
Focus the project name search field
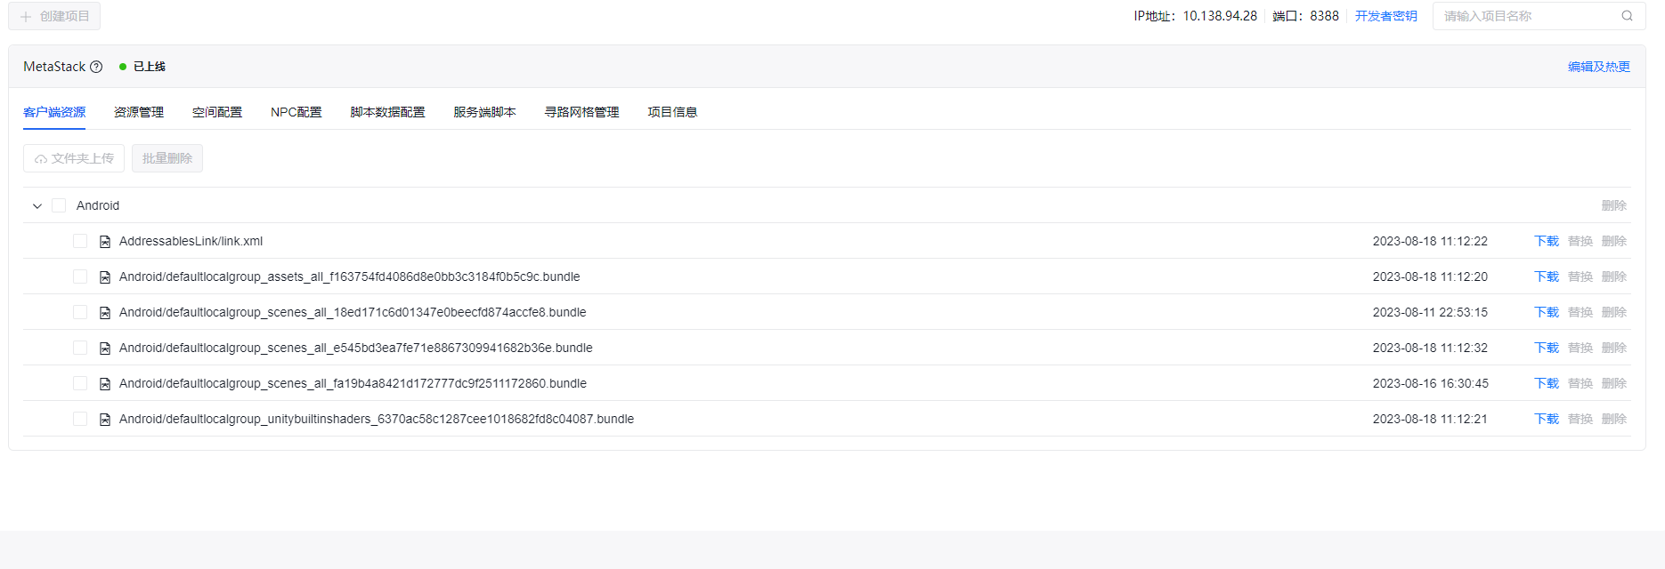1526,16
